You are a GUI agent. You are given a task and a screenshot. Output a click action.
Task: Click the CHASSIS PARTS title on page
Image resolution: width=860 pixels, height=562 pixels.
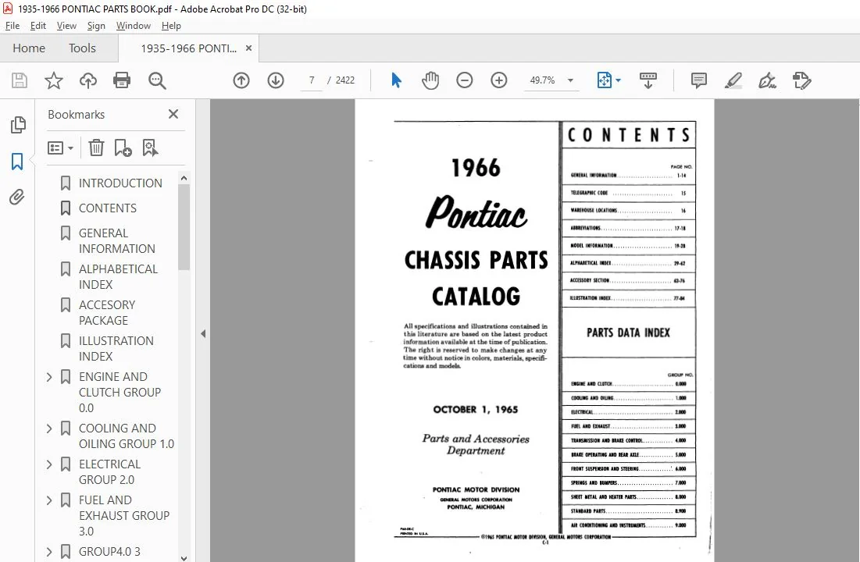point(476,261)
